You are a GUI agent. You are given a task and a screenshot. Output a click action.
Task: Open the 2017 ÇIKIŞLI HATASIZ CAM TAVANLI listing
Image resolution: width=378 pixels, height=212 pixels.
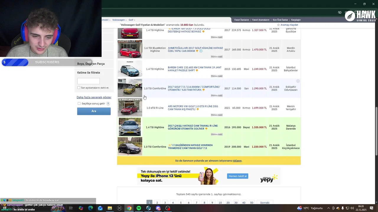point(193,127)
